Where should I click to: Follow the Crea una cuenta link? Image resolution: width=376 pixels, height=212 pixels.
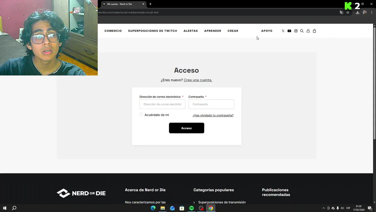click(198, 80)
